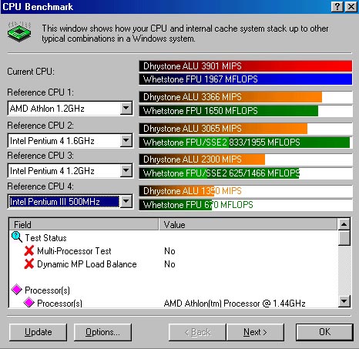This screenshot has height=349, width=359.
Task: Click the Reference CPU 4: label
Action: click(40, 186)
